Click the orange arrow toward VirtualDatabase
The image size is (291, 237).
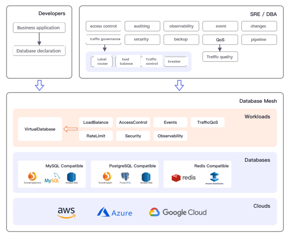70,129
